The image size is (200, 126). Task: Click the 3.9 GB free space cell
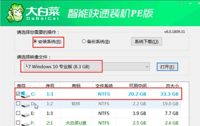tap(139, 113)
